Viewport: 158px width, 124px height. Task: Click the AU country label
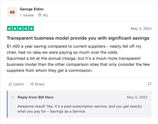[x=45, y=15]
